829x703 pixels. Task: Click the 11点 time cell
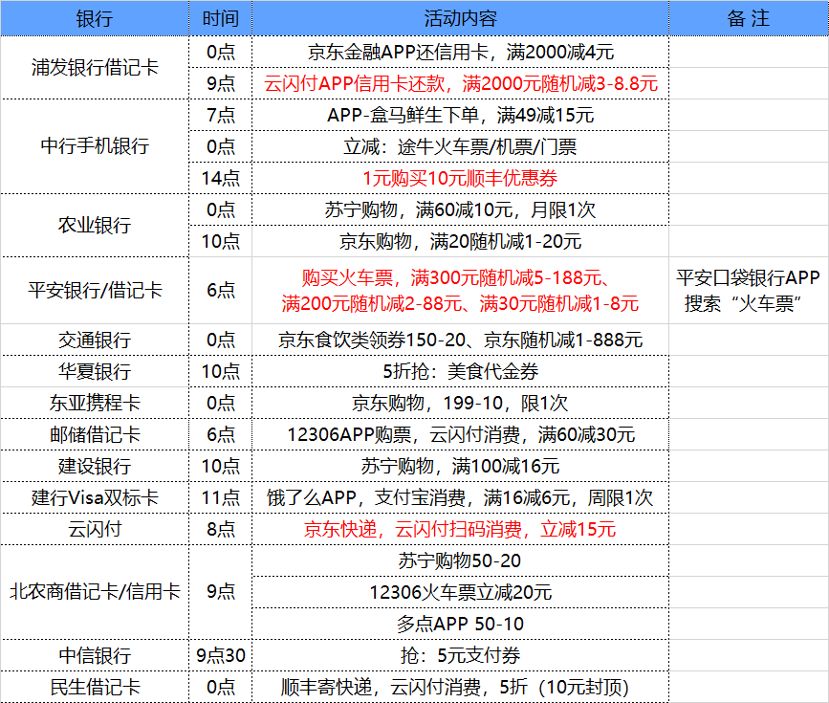coord(221,497)
